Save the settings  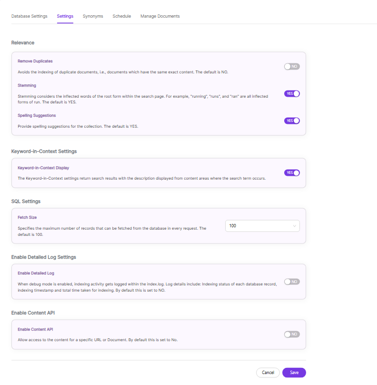coord(294,373)
